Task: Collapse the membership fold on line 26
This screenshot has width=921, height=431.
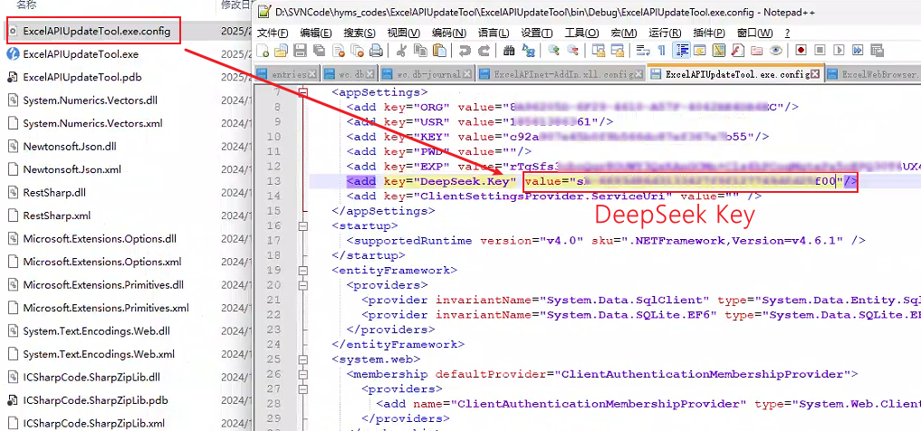Action: tap(303, 374)
